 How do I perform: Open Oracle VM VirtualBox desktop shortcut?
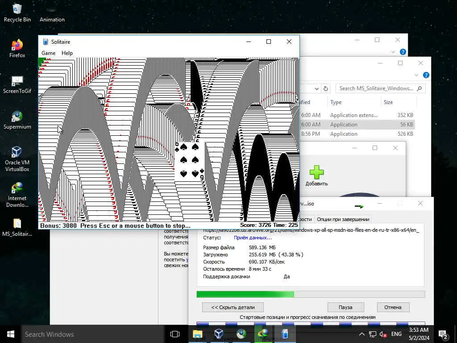point(17,159)
